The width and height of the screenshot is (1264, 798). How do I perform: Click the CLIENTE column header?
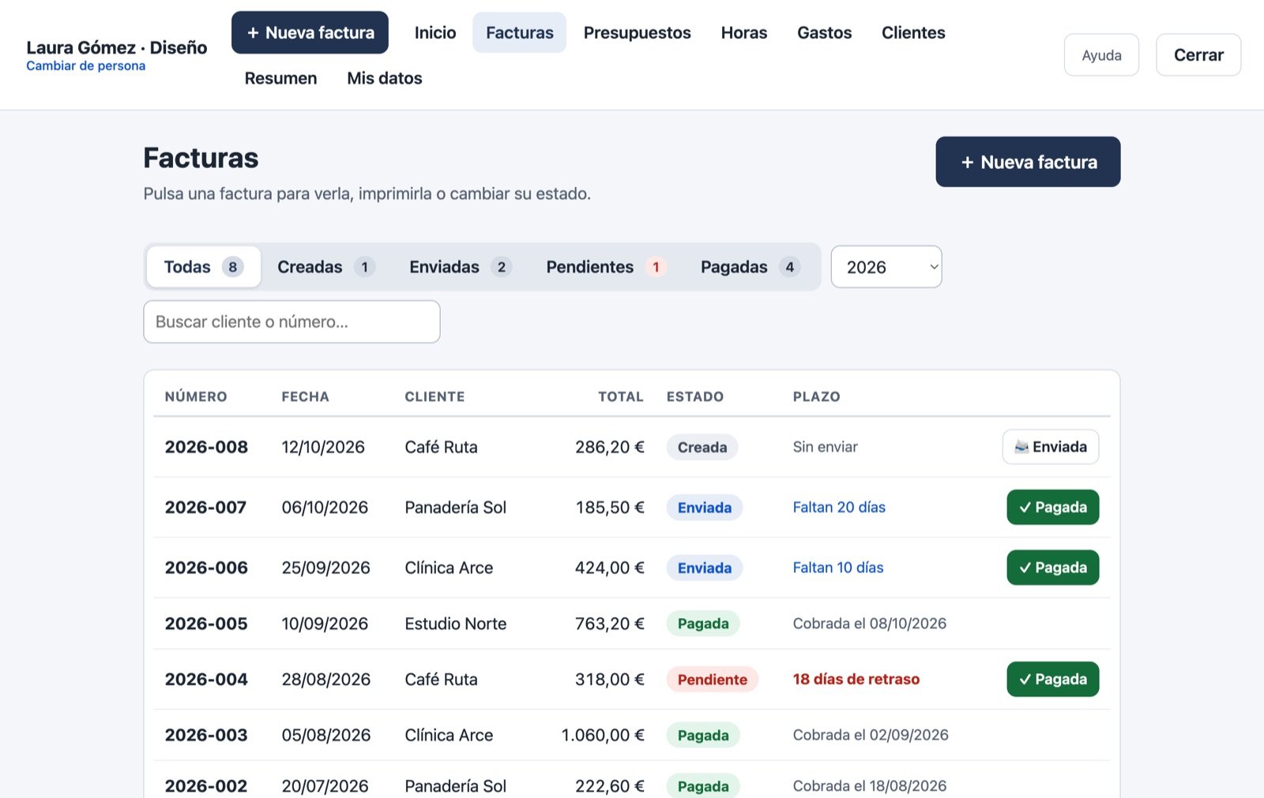(435, 396)
